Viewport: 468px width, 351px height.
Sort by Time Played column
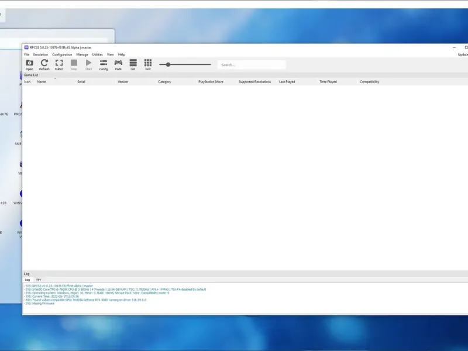click(328, 82)
